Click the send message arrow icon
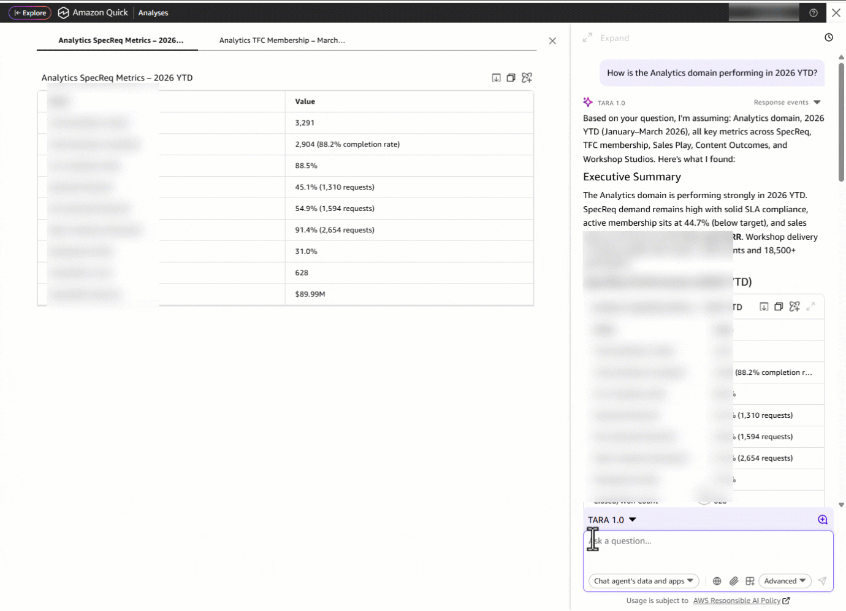This screenshot has width=846, height=611. pos(822,581)
